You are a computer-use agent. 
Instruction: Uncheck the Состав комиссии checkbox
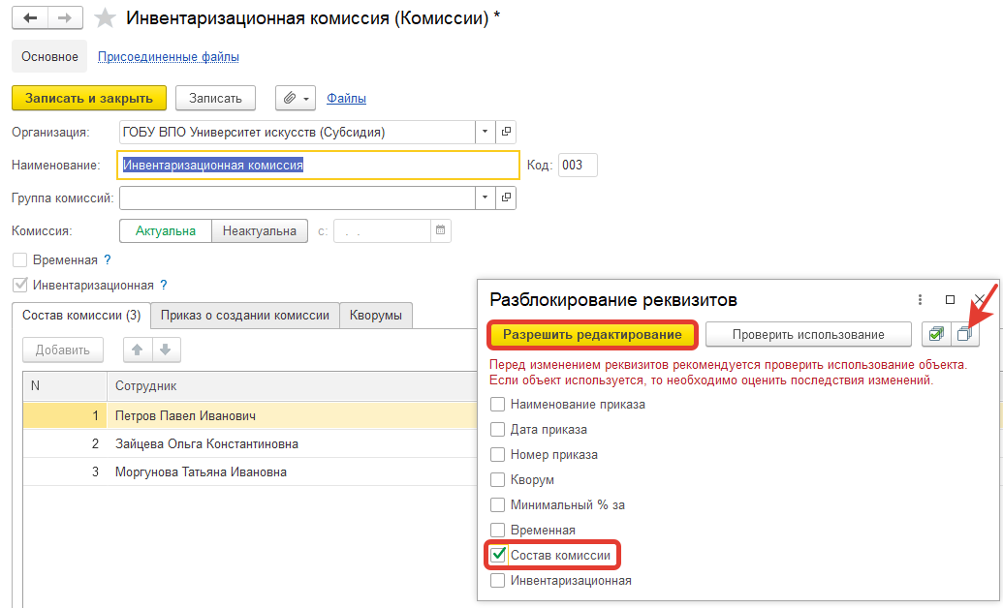498,556
